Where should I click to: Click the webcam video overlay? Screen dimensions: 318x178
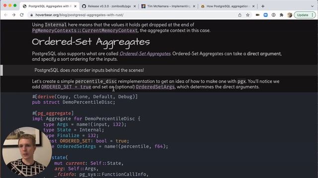[27, 152]
